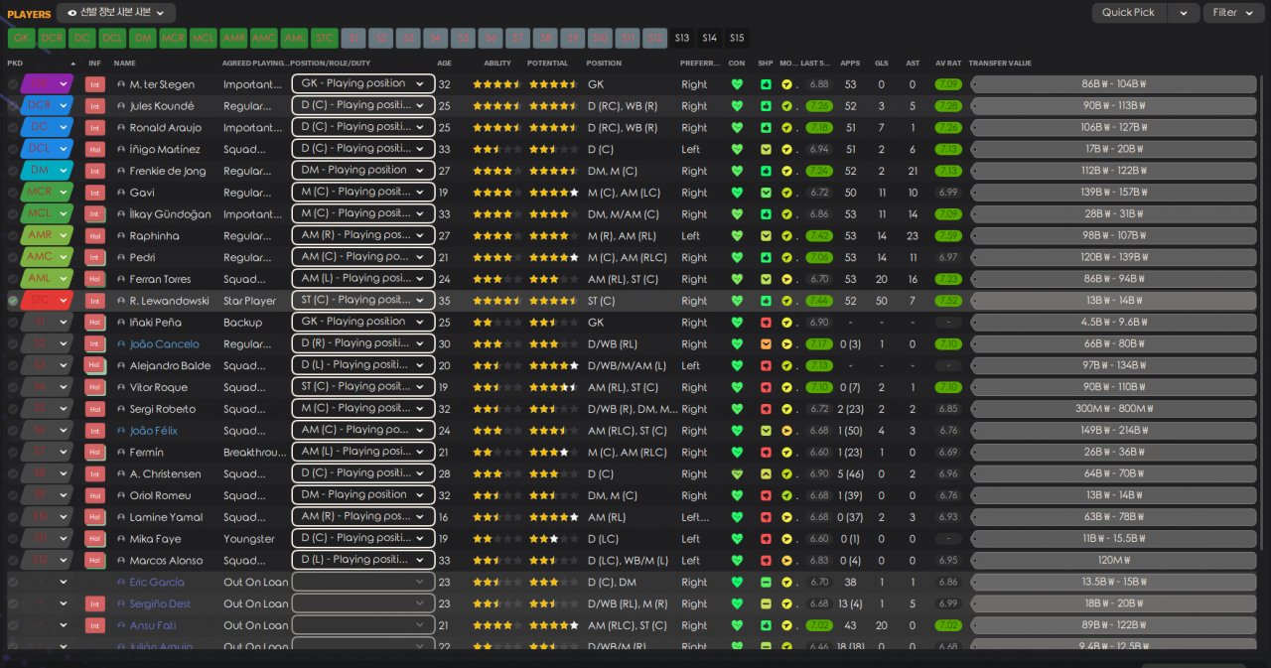
Task: Click the Hol badge for Lamine Yamal
Action: click(95, 517)
